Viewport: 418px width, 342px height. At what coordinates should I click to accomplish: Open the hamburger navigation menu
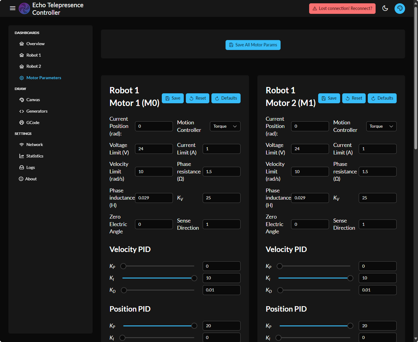coord(13,8)
